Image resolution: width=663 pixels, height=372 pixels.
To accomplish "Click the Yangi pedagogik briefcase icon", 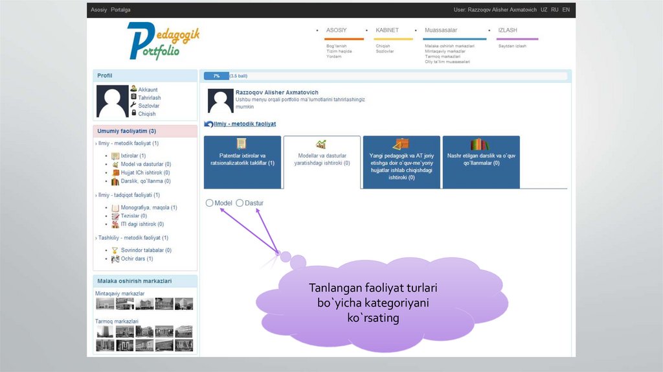I will (x=401, y=144).
